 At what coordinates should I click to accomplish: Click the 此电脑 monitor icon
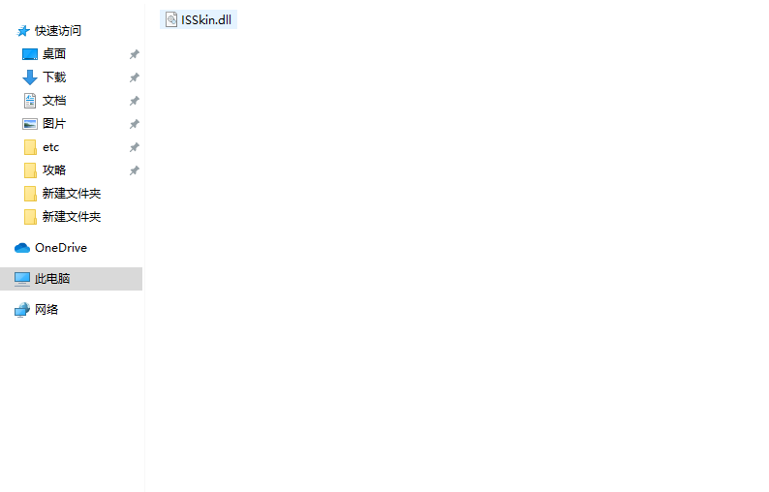[x=22, y=279]
